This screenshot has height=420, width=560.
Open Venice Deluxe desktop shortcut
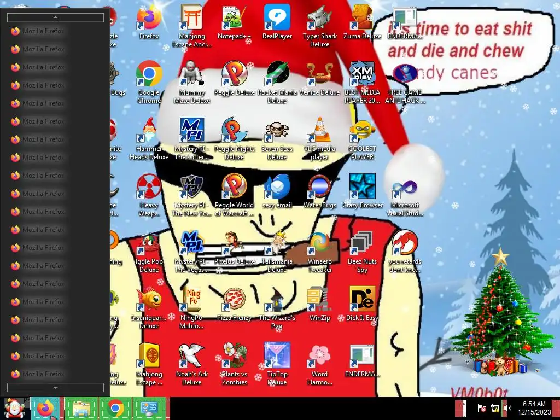click(x=319, y=79)
